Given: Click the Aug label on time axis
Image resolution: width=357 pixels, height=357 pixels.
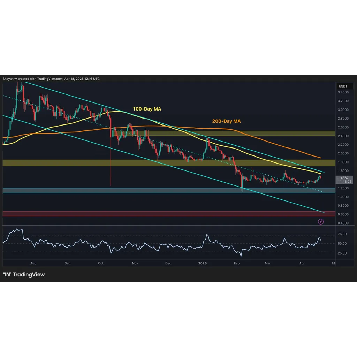Looking at the screenshot, I should [33, 263].
